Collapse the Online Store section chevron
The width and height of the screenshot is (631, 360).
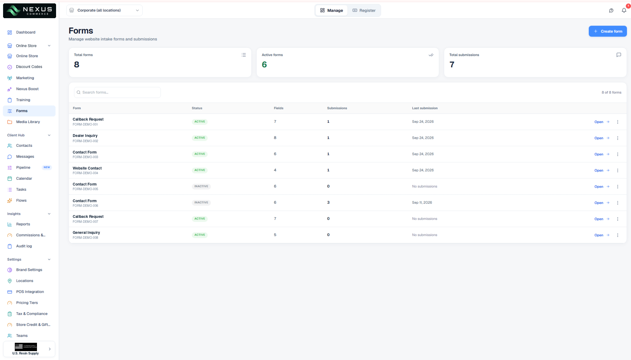[x=49, y=46]
